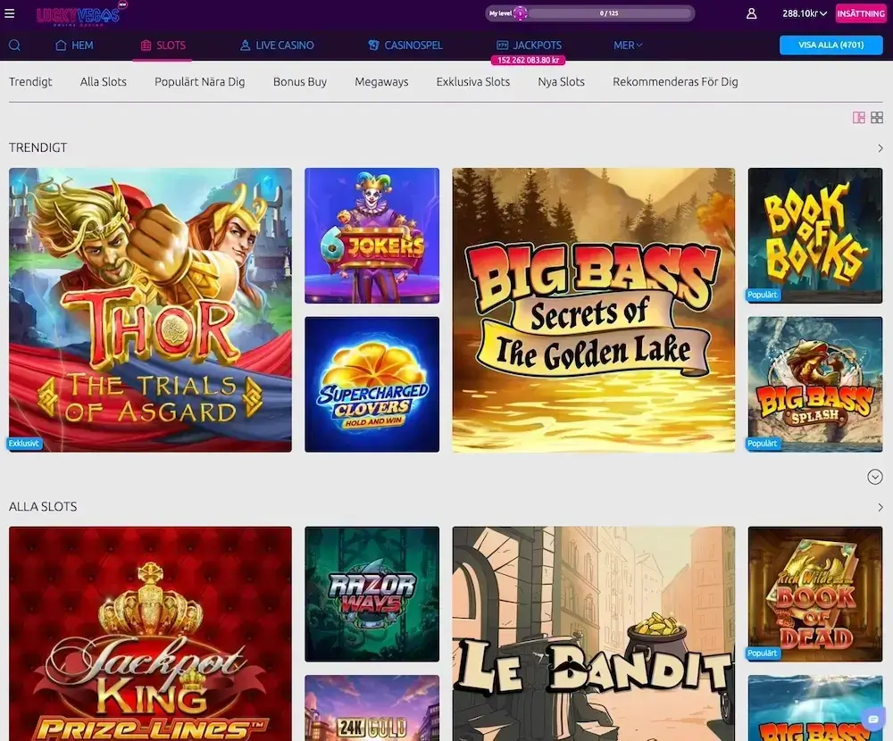Switch to the grid layout view
Screen dimensions: 893x741
pos(877,117)
